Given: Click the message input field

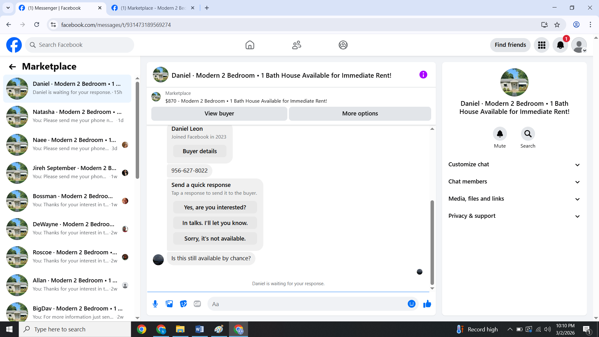Looking at the screenshot, I should point(307,304).
